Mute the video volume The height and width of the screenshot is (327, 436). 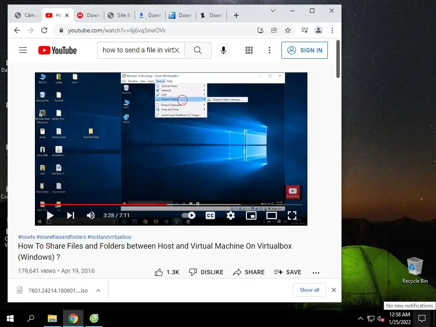pyautogui.click(x=91, y=215)
